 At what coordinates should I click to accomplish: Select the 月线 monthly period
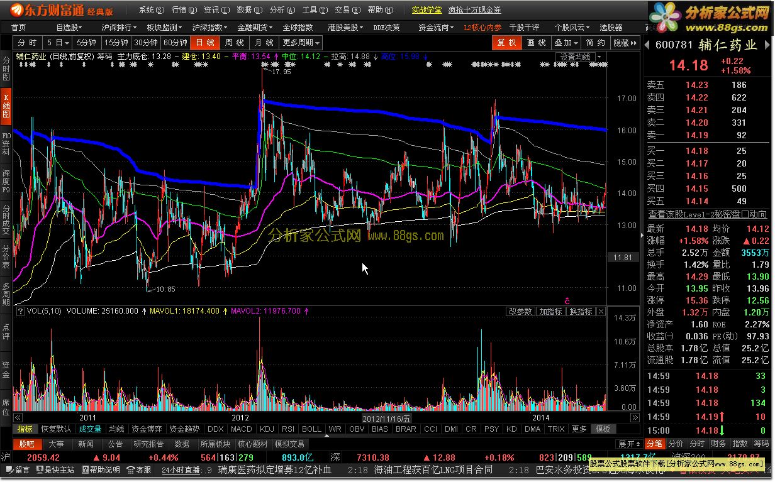click(264, 43)
